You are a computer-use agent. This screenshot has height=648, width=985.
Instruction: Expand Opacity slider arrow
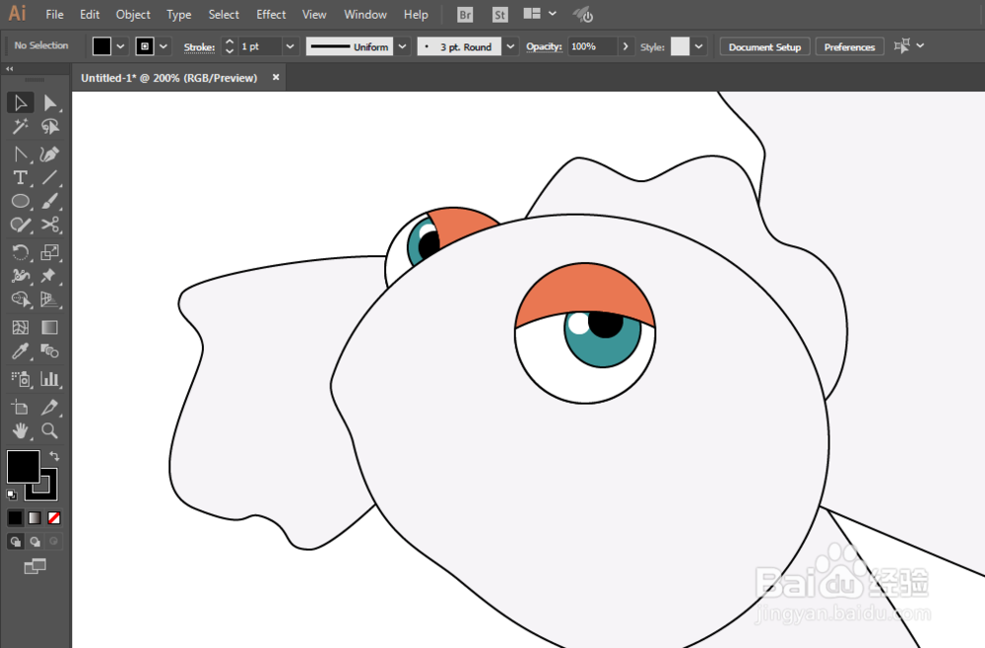click(625, 46)
